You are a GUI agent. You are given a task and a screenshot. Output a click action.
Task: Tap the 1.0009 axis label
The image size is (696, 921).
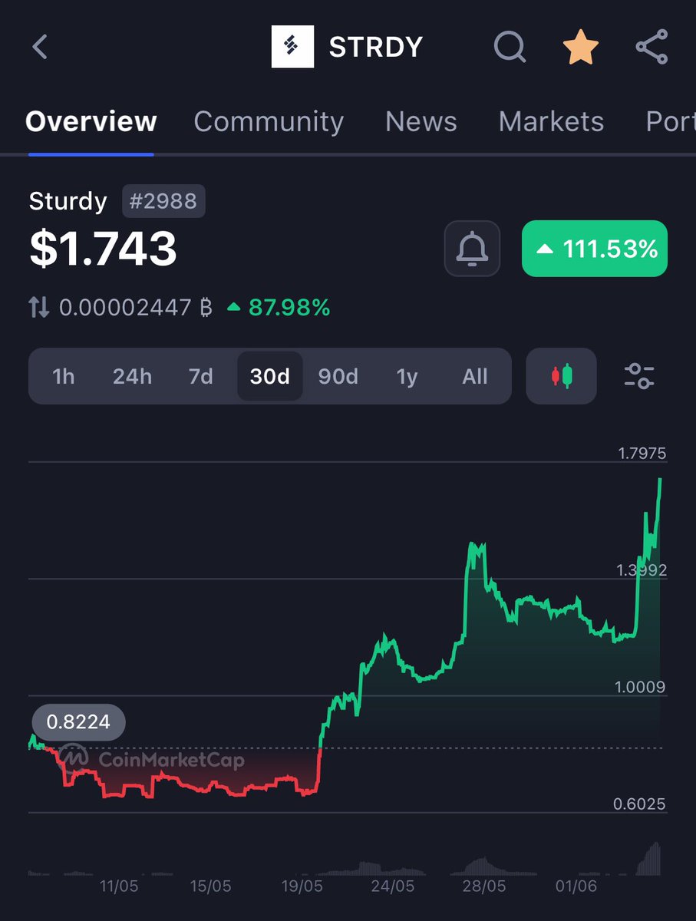tap(642, 688)
